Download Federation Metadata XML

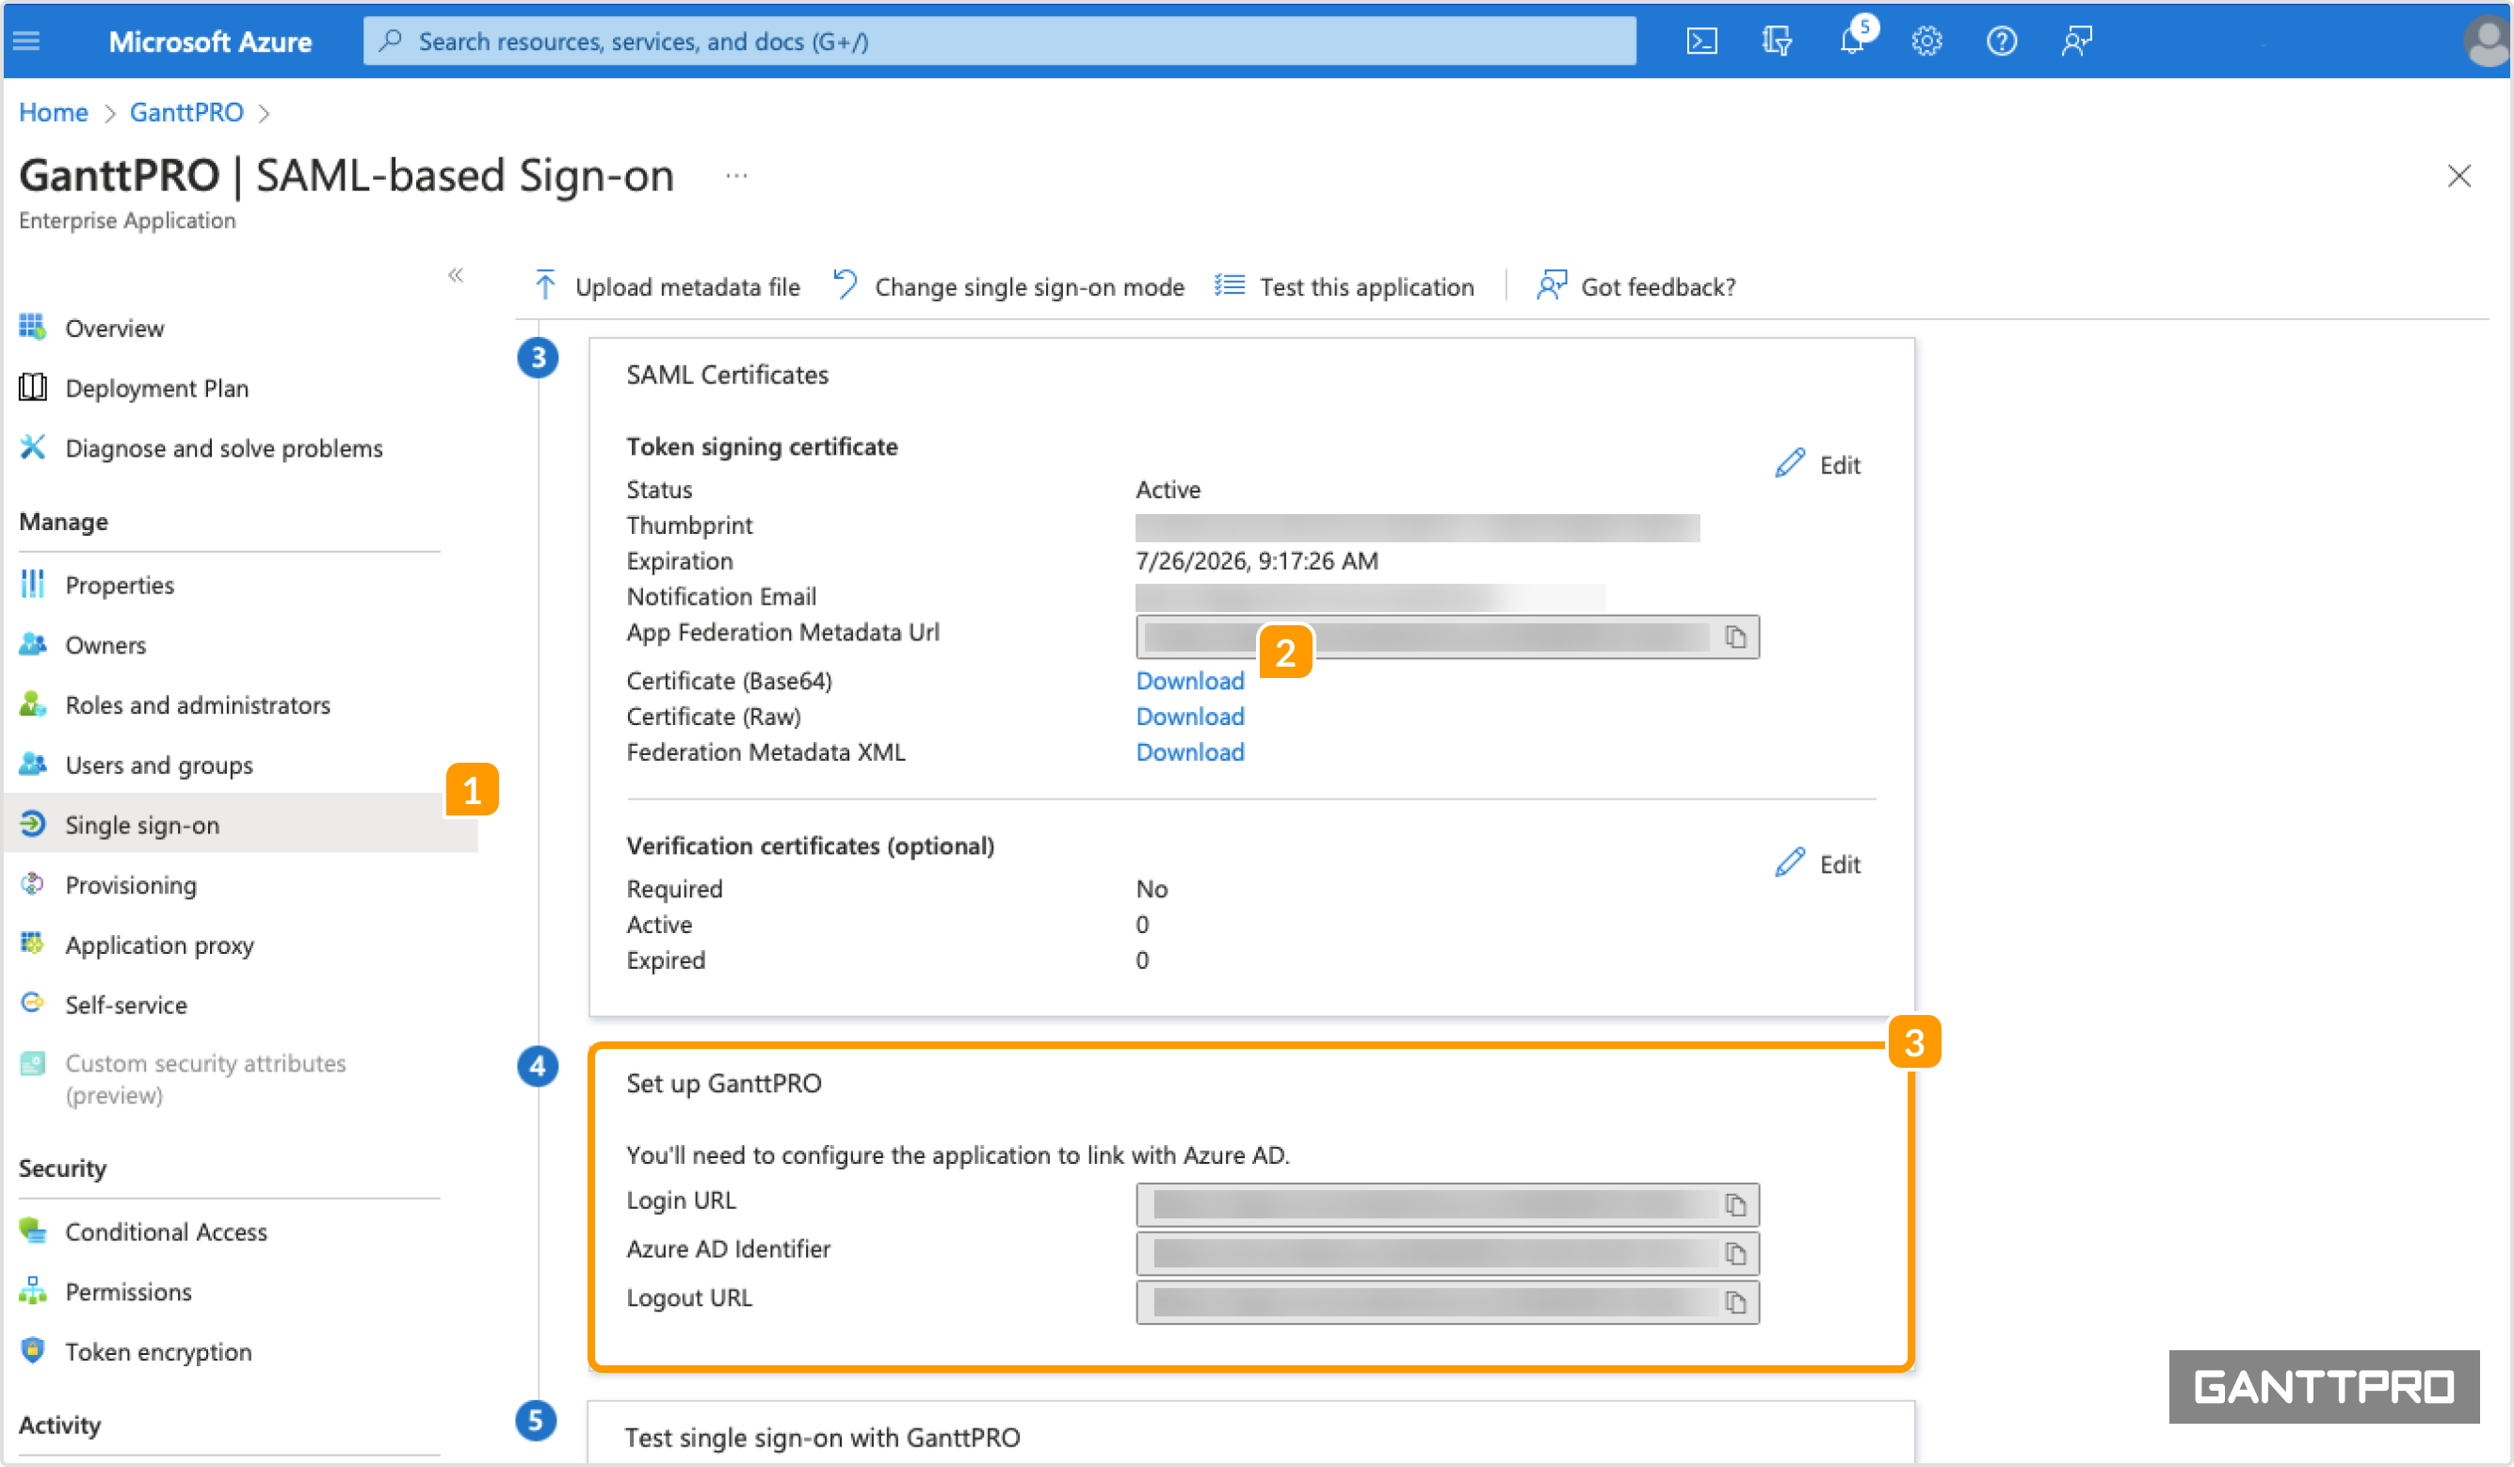[x=1189, y=752]
